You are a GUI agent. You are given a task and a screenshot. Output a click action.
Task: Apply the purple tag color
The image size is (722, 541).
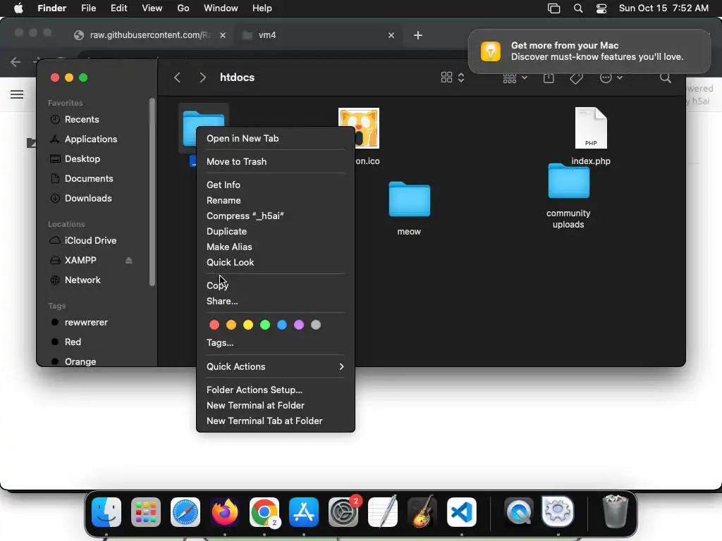[x=299, y=325]
